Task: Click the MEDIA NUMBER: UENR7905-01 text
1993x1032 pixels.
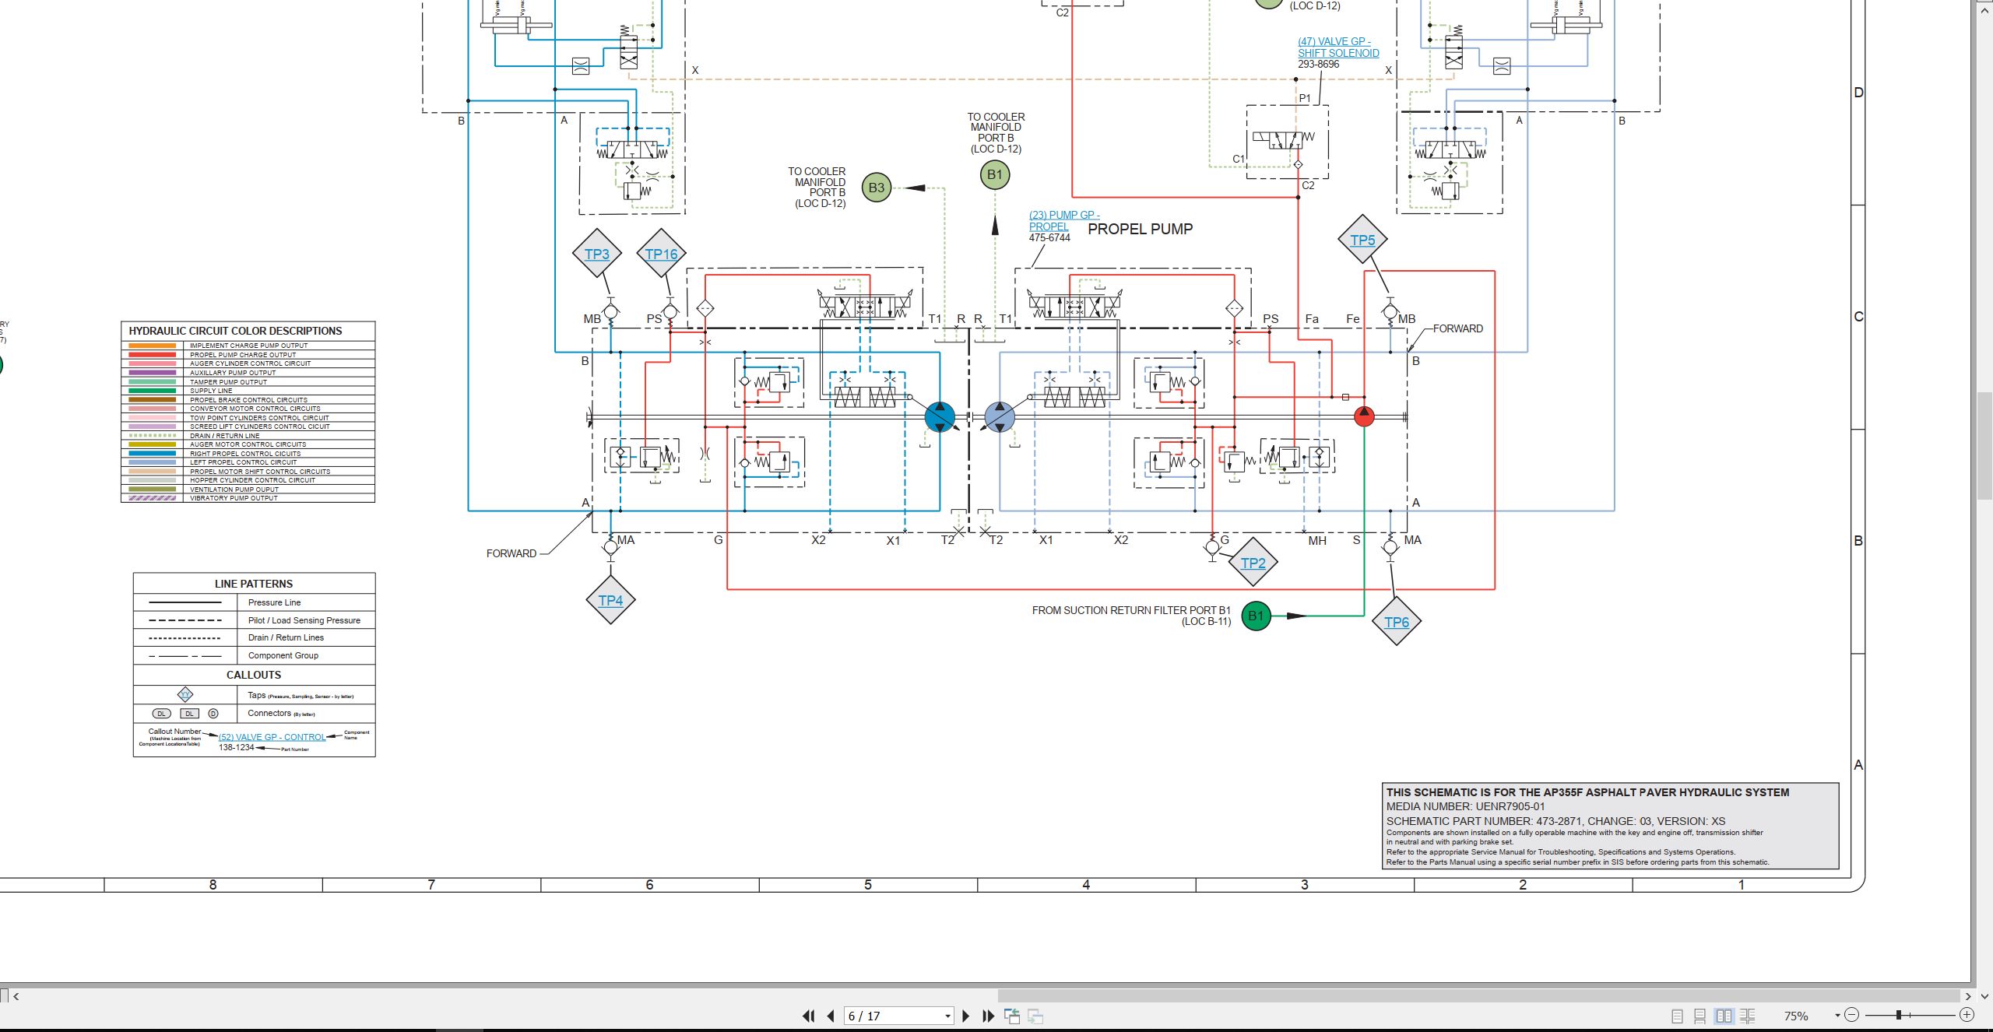Action: click(1465, 806)
